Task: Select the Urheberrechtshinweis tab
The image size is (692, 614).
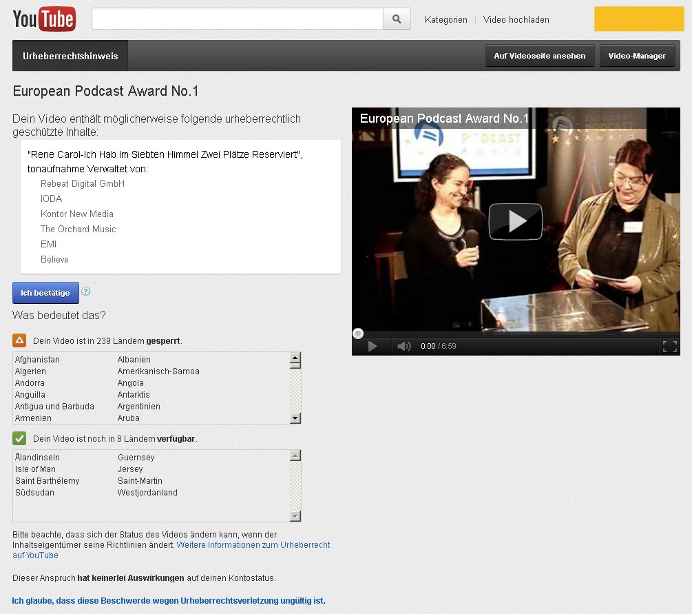Action: pyautogui.click(x=70, y=56)
